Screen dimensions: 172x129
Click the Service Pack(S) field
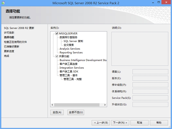tap(150, 98)
